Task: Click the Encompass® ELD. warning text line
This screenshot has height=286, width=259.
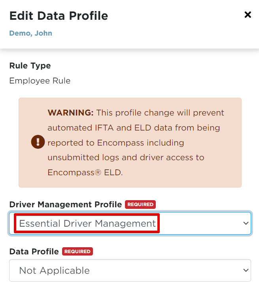Action: (85, 172)
